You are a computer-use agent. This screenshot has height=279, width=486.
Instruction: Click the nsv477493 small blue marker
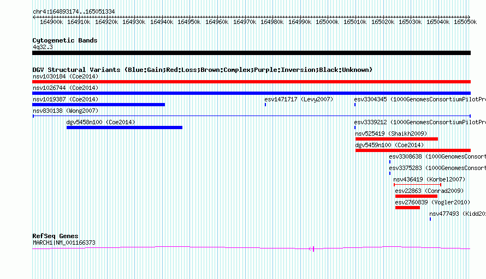pyautogui.click(x=430, y=219)
